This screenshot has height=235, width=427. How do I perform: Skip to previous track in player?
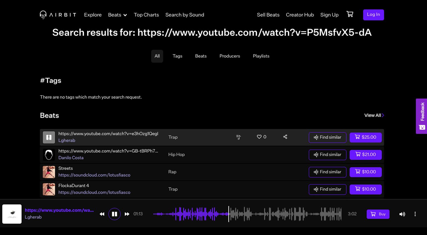102,214
